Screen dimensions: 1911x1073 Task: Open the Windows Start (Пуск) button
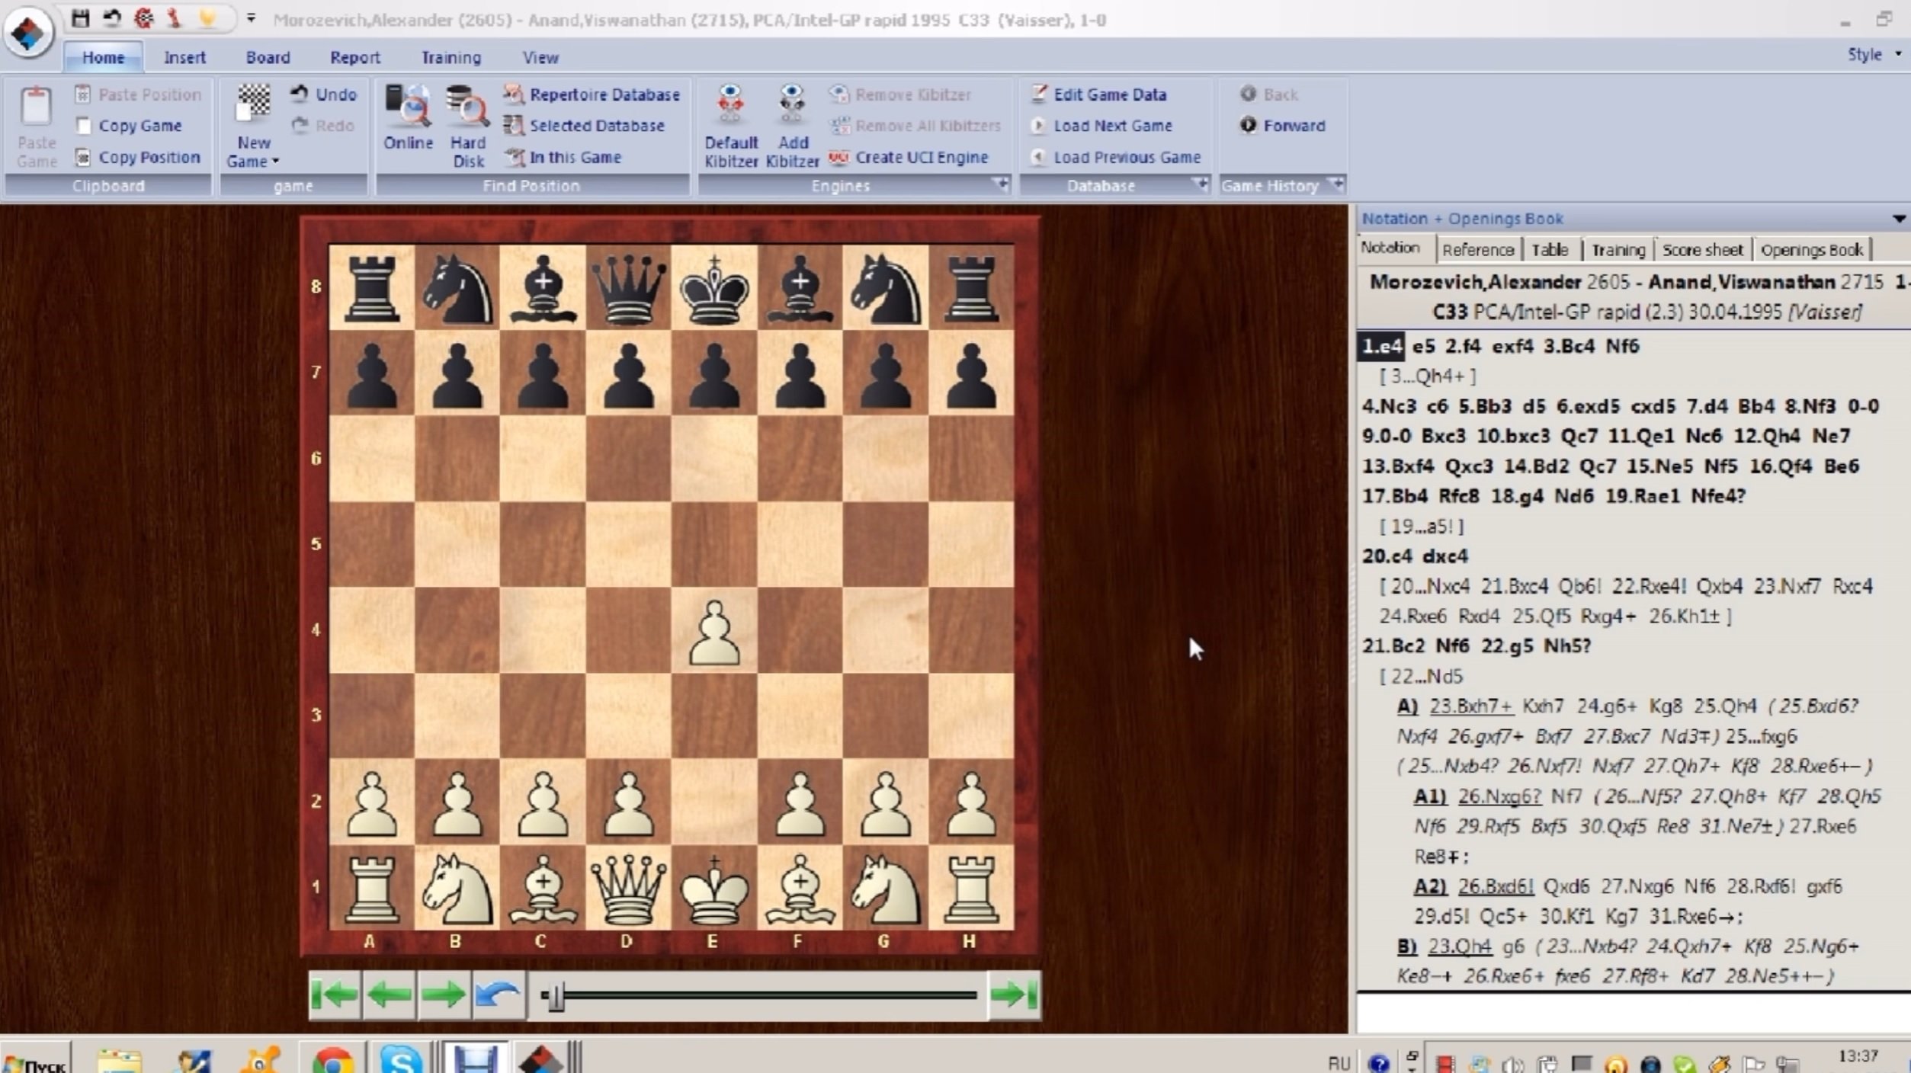tap(35, 1061)
